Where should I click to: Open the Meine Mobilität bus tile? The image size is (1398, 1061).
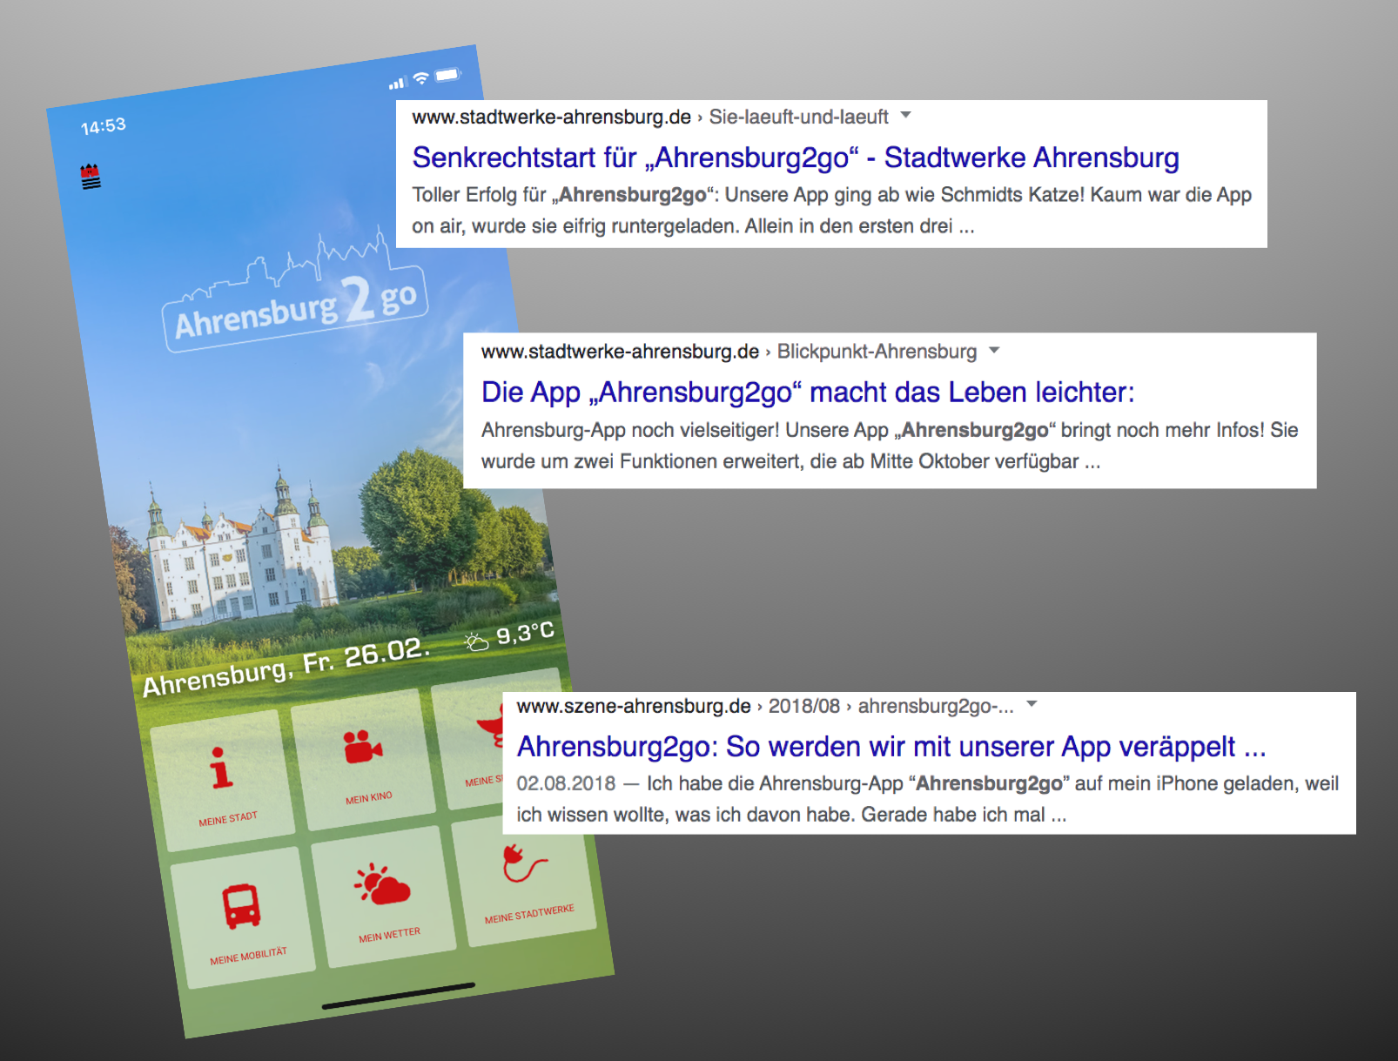[x=242, y=918]
